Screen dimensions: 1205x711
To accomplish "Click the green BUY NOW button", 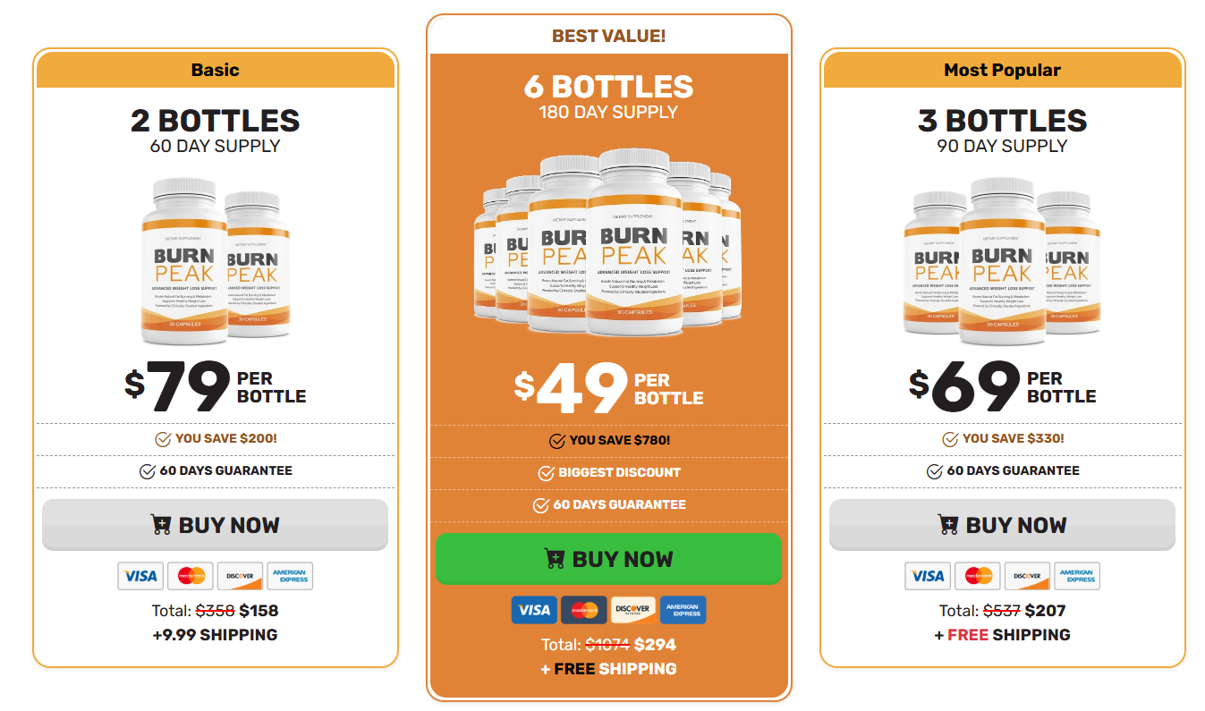I will pos(608,559).
